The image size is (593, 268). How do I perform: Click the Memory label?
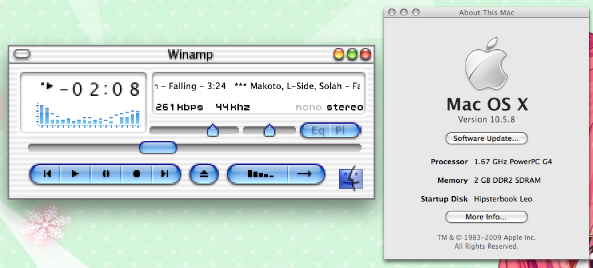[x=452, y=180]
